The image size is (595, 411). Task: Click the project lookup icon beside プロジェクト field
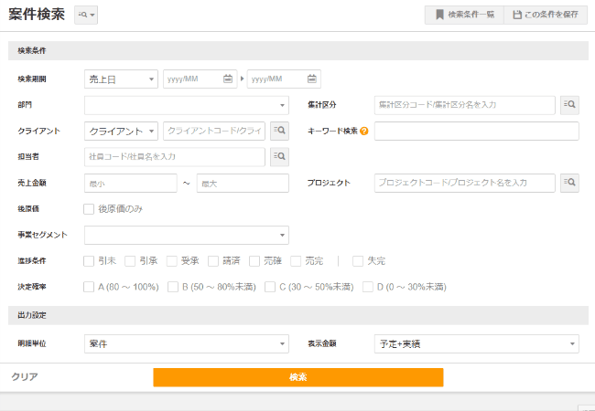(x=569, y=183)
